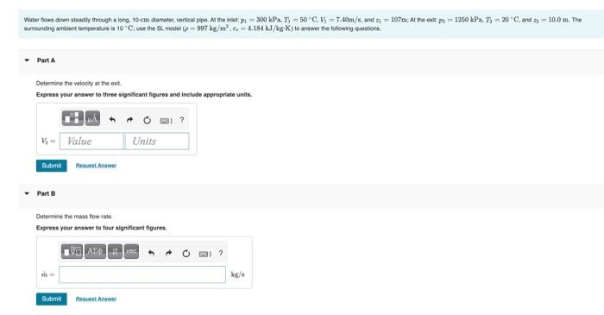
Task: Select the vec tool in Part B
Action: pos(131,251)
